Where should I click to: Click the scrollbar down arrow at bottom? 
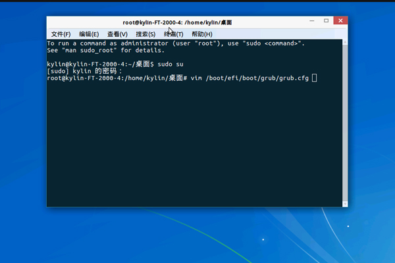(345, 203)
